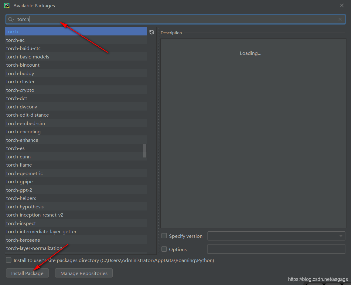Enable the Options checkbox
The width and height of the screenshot is (351, 285).
(164, 249)
